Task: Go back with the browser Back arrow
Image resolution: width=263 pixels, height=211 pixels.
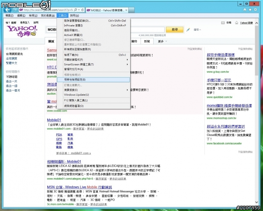Action: [7, 10]
